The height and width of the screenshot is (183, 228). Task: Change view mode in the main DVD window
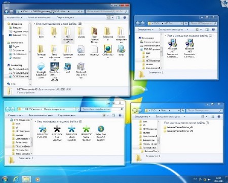tap(108, 17)
